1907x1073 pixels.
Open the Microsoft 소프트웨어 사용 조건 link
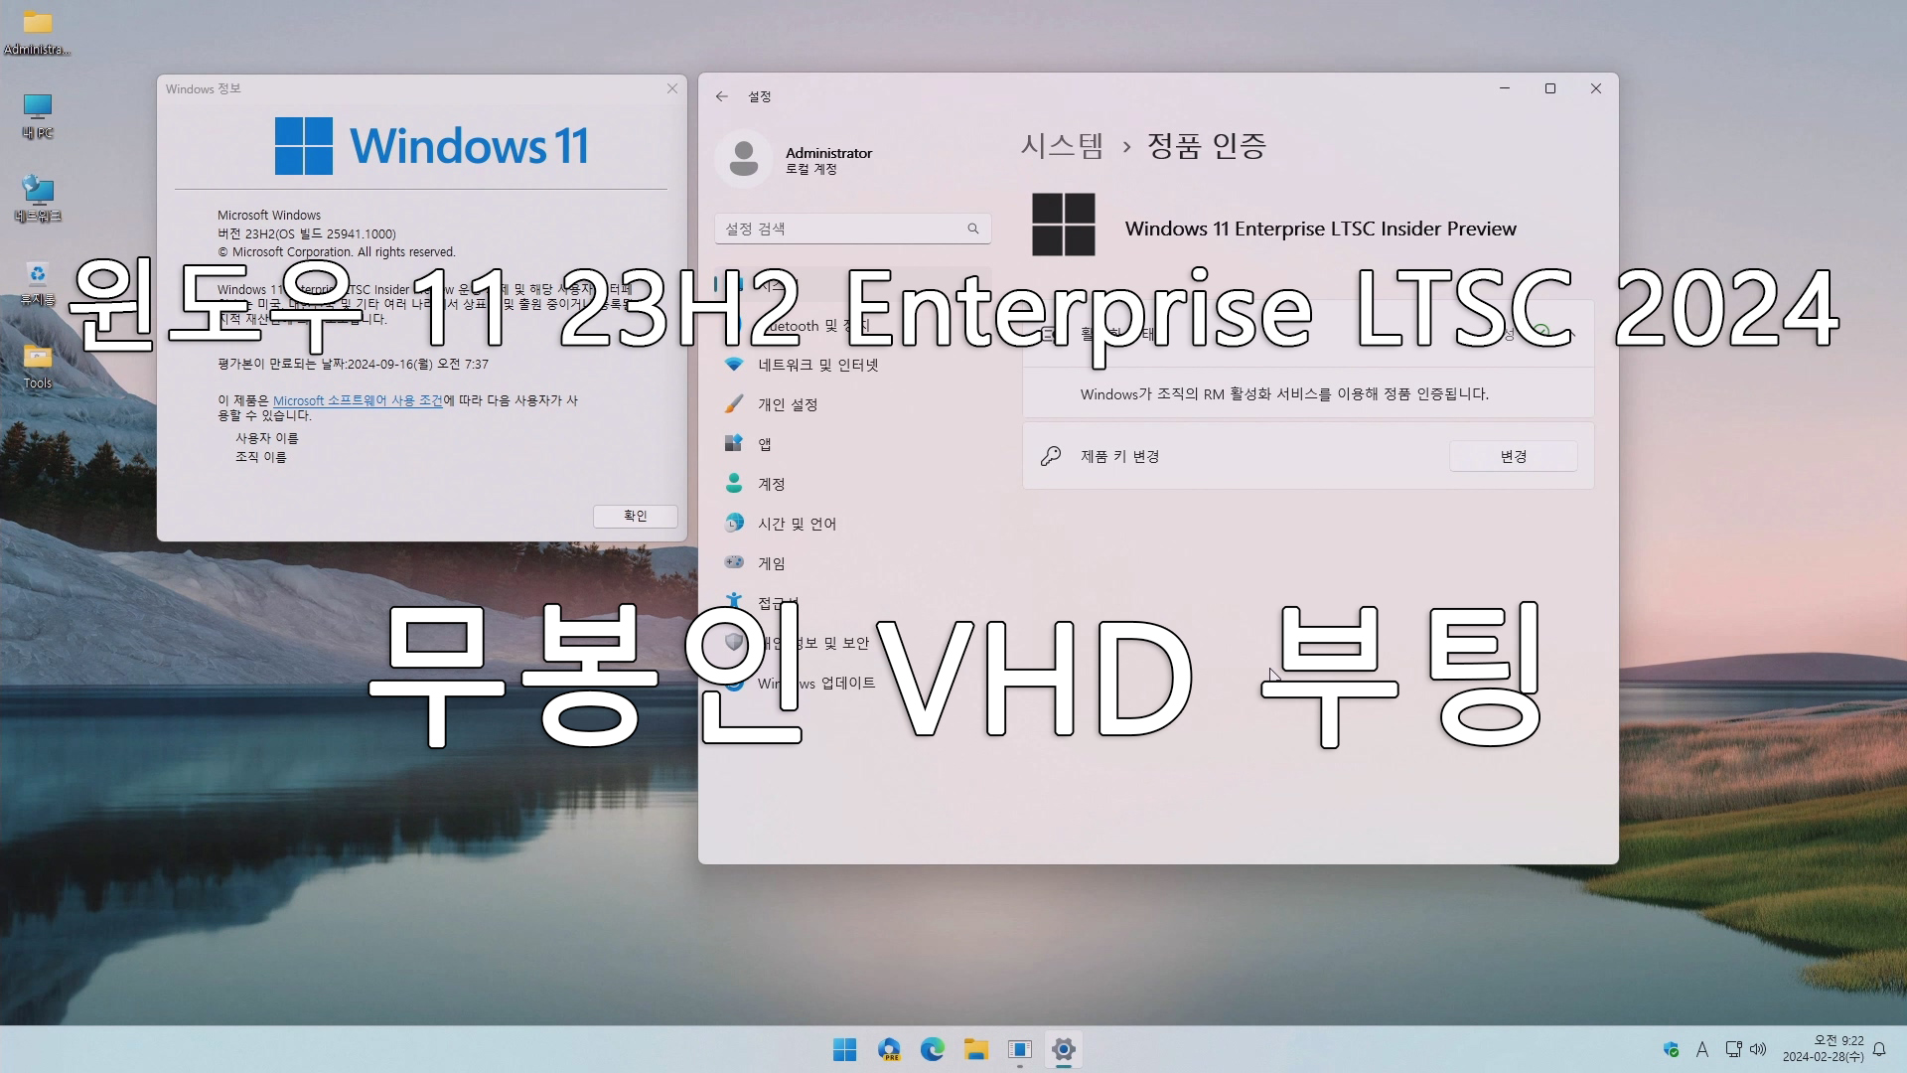pyautogui.click(x=358, y=400)
